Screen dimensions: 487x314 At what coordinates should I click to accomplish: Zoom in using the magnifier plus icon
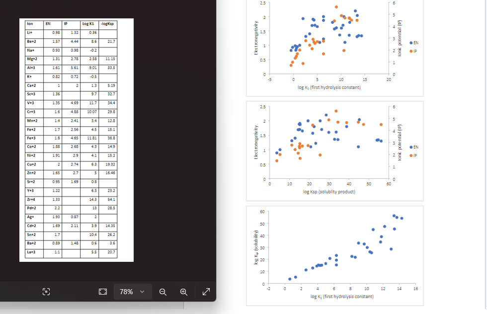coord(183,292)
